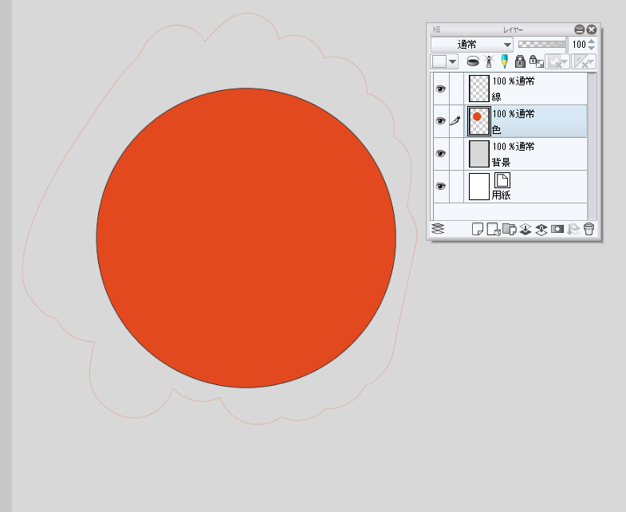
Task: Click the lock layer padlock icon
Action: coord(520,61)
